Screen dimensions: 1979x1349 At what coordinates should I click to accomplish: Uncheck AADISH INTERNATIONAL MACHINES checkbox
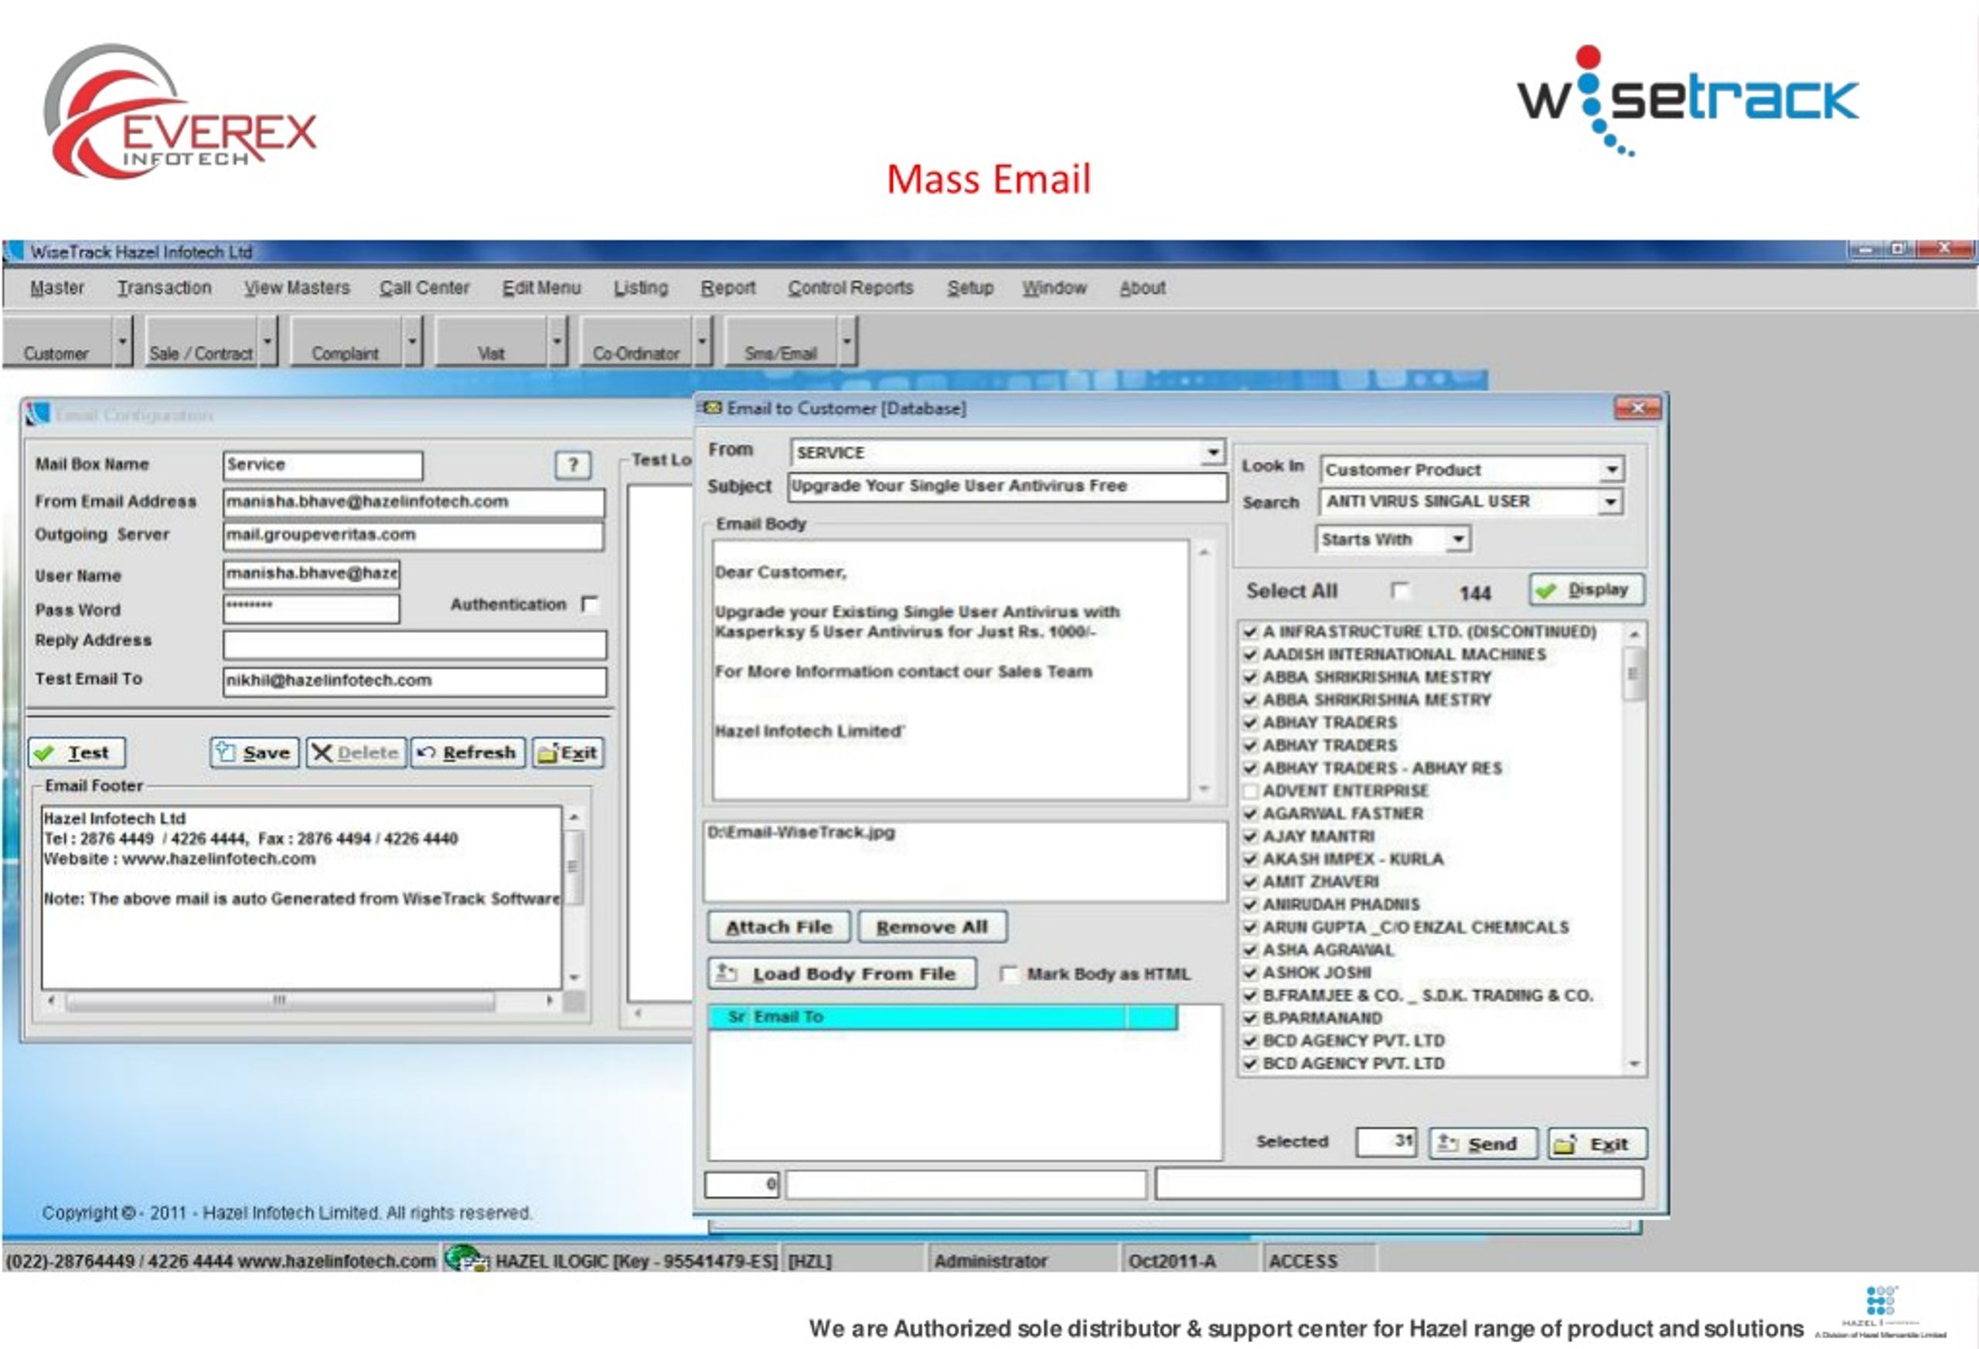[x=1250, y=655]
